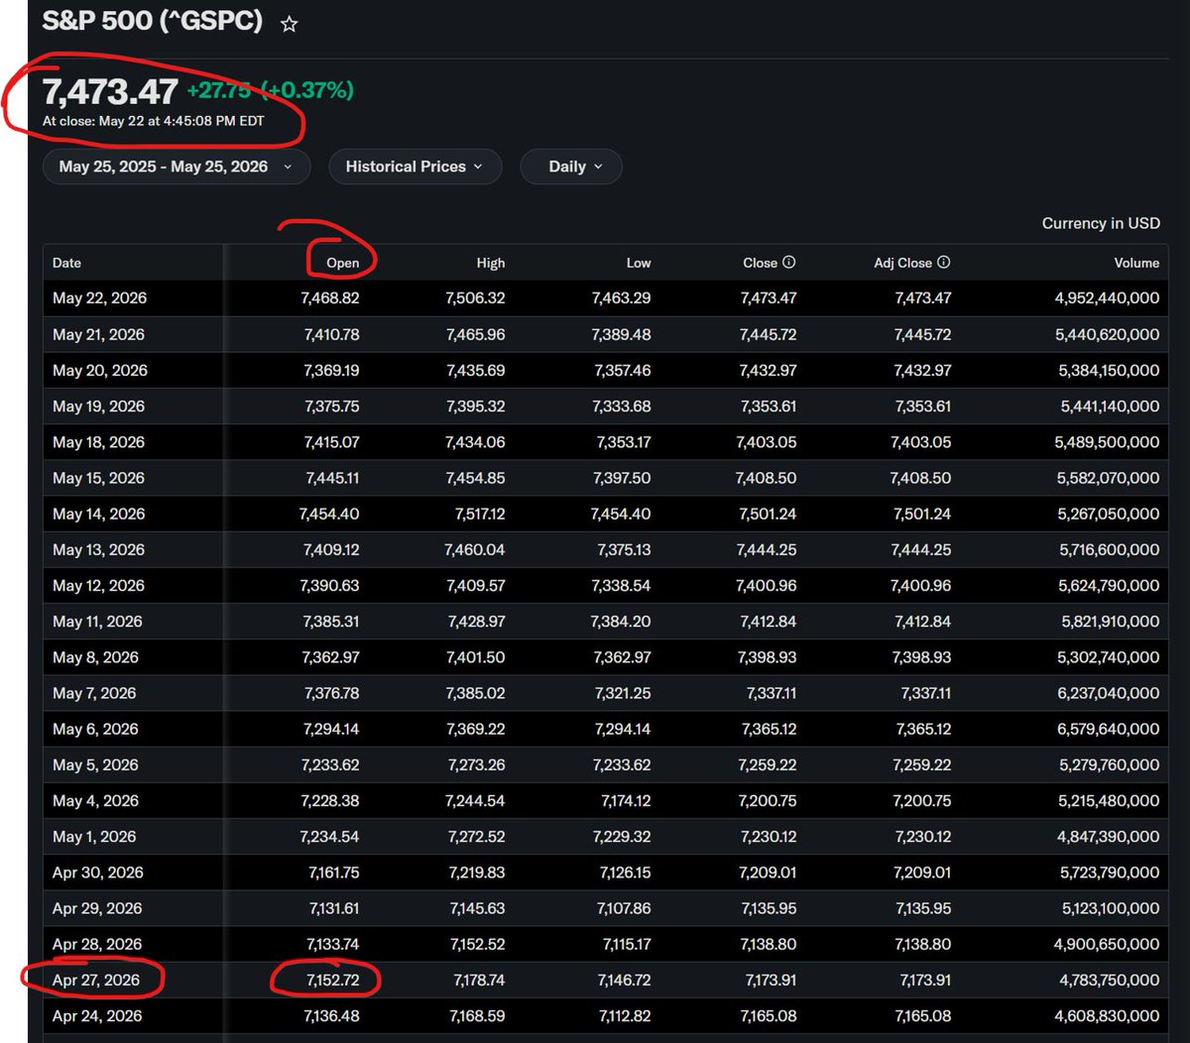Click the 7,234.54 open value
Screen dimensions: 1190x1043
pyautogui.click(x=329, y=837)
